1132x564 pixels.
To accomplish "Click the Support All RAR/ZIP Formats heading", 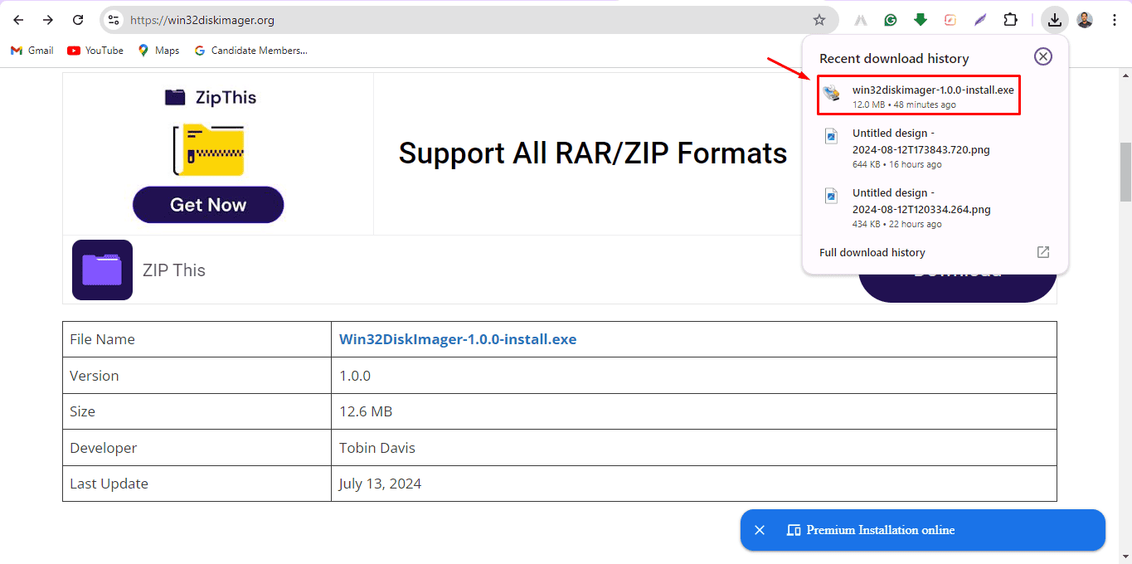I will (593, 153).
